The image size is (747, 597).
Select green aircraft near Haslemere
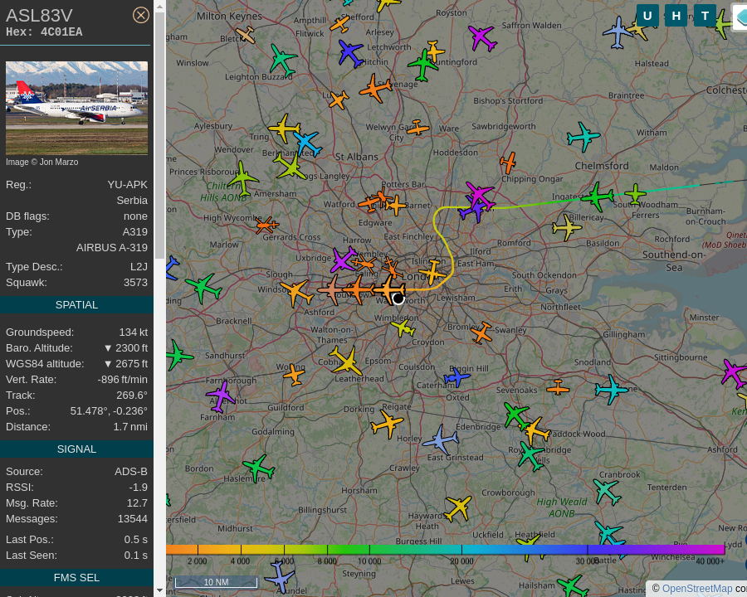(258, 468)
